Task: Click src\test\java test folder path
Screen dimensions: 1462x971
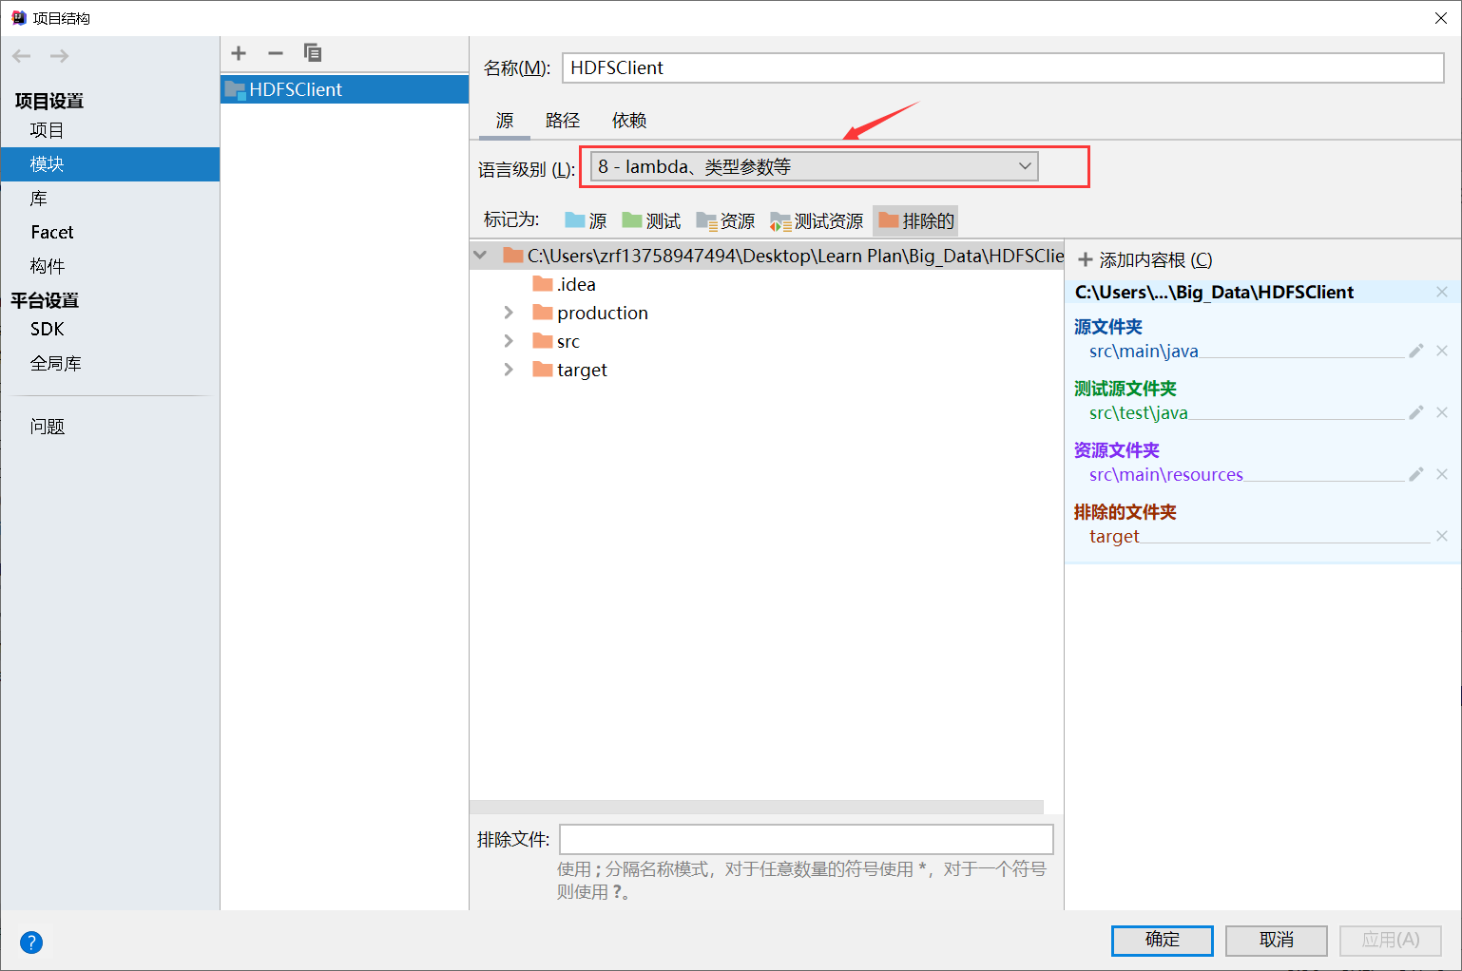Action: pyautogui.click(x=1139, y=412)
